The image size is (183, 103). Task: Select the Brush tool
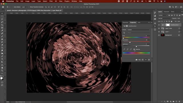pyautogui.click(x=2, y=36)
